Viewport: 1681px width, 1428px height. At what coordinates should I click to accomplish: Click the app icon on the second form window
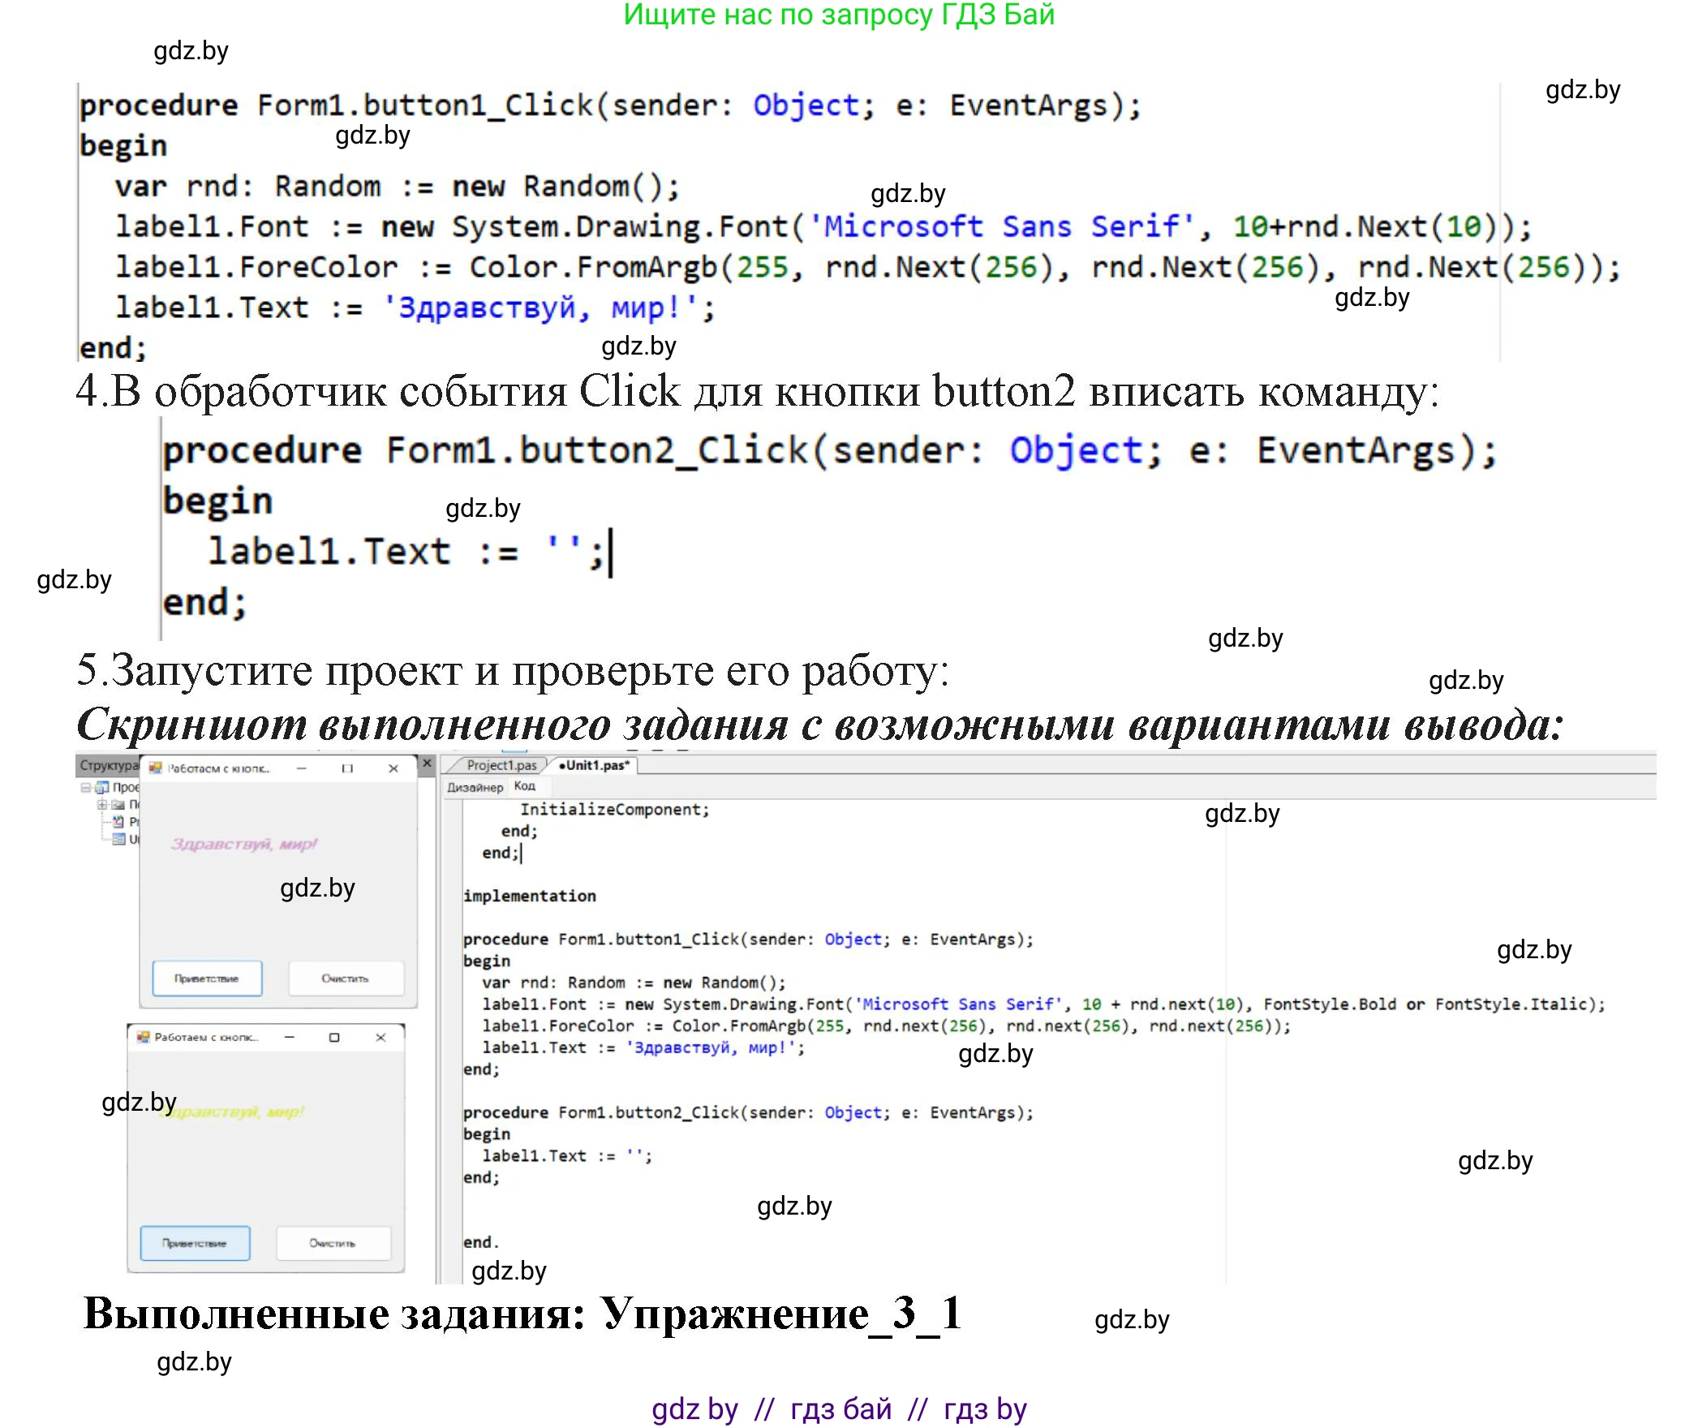[144, 1039]
